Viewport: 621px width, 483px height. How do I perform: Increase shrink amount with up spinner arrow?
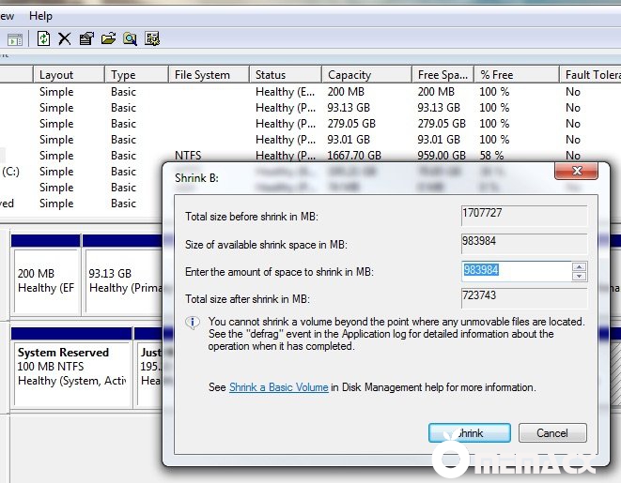pyautogui.click(x=579, y=266)
